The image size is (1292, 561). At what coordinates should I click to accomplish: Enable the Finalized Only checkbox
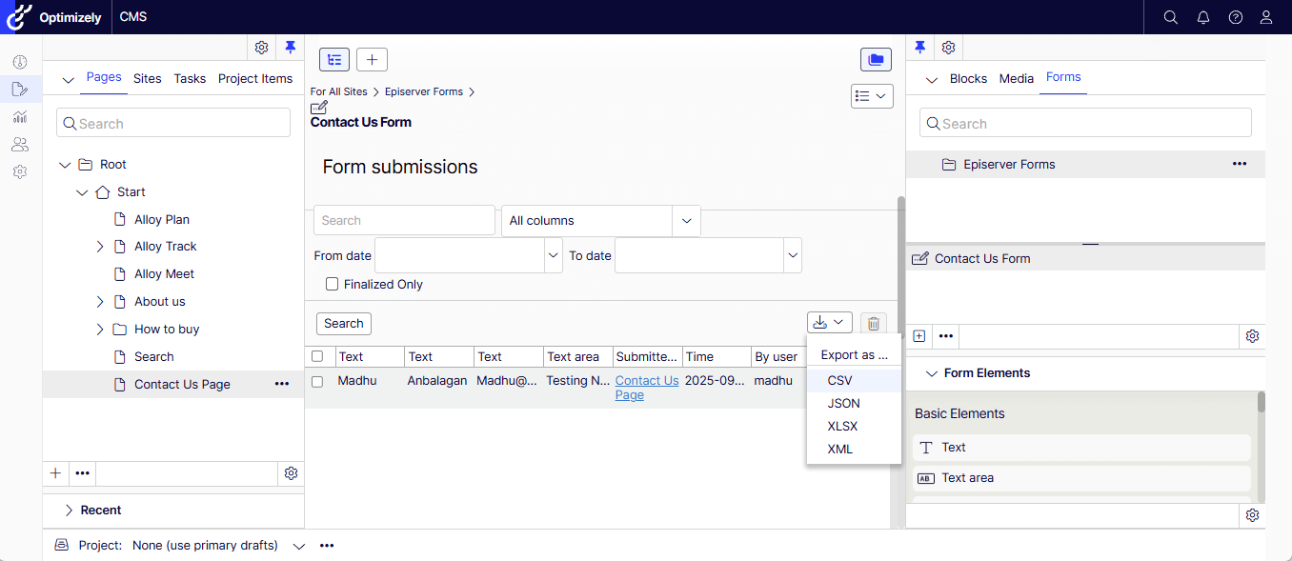coord(333,284)
